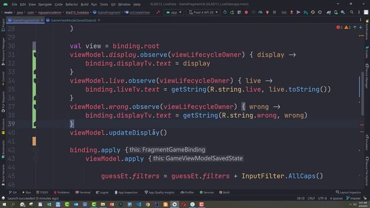Screen dimensions: 370x208
Task: Open the Bookmarks sidebar tool window
Action: (x=3, y=149)
